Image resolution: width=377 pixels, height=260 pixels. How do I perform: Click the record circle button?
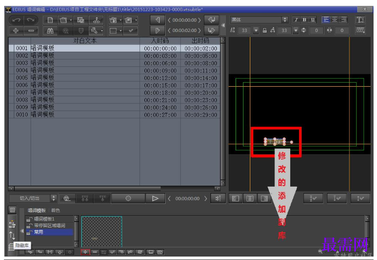click(x=128, y=198)
